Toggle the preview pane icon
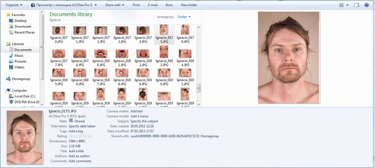Viewport: 375px width, 168px height. tap(357, 5)
